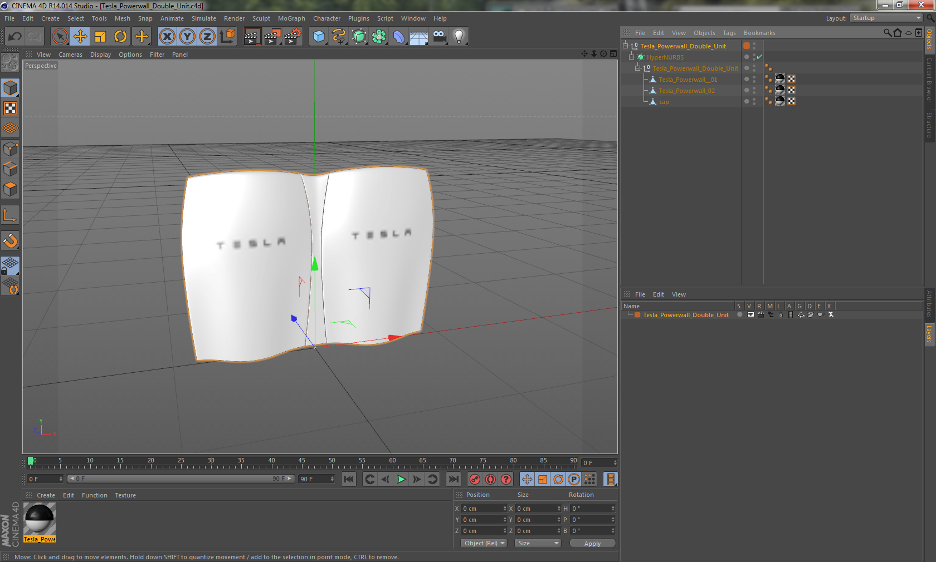The height and width of the screenshot is (562, 936).
Task: Open the Content Browser side tab
Action: [929, 79]
